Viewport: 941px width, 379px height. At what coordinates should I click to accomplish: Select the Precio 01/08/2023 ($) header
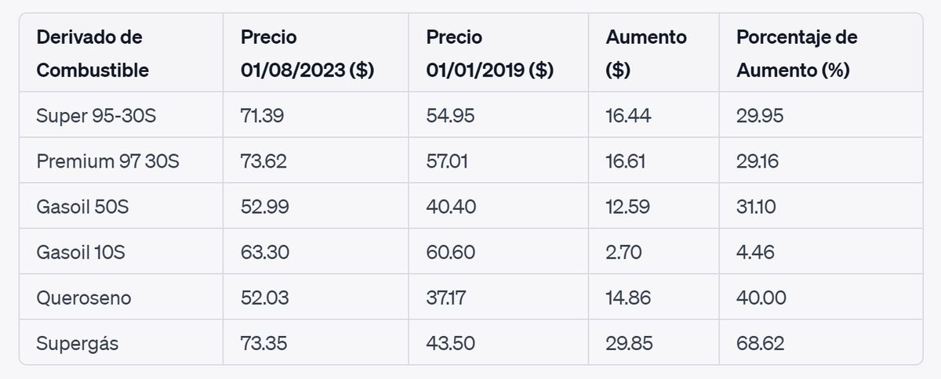click(x=307, y=53)
